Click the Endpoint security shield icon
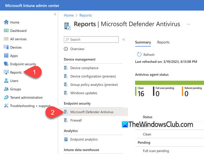Screen dimensions: 204x154 pos(6,64)
